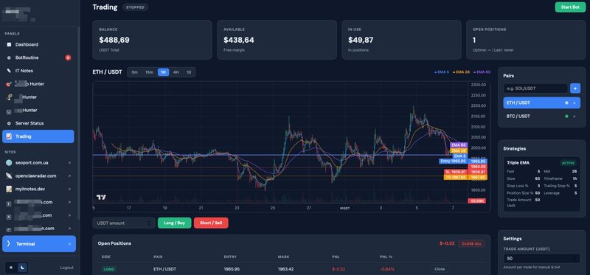Click the external arrow next to seoport.com.ua

click(69, 163)
